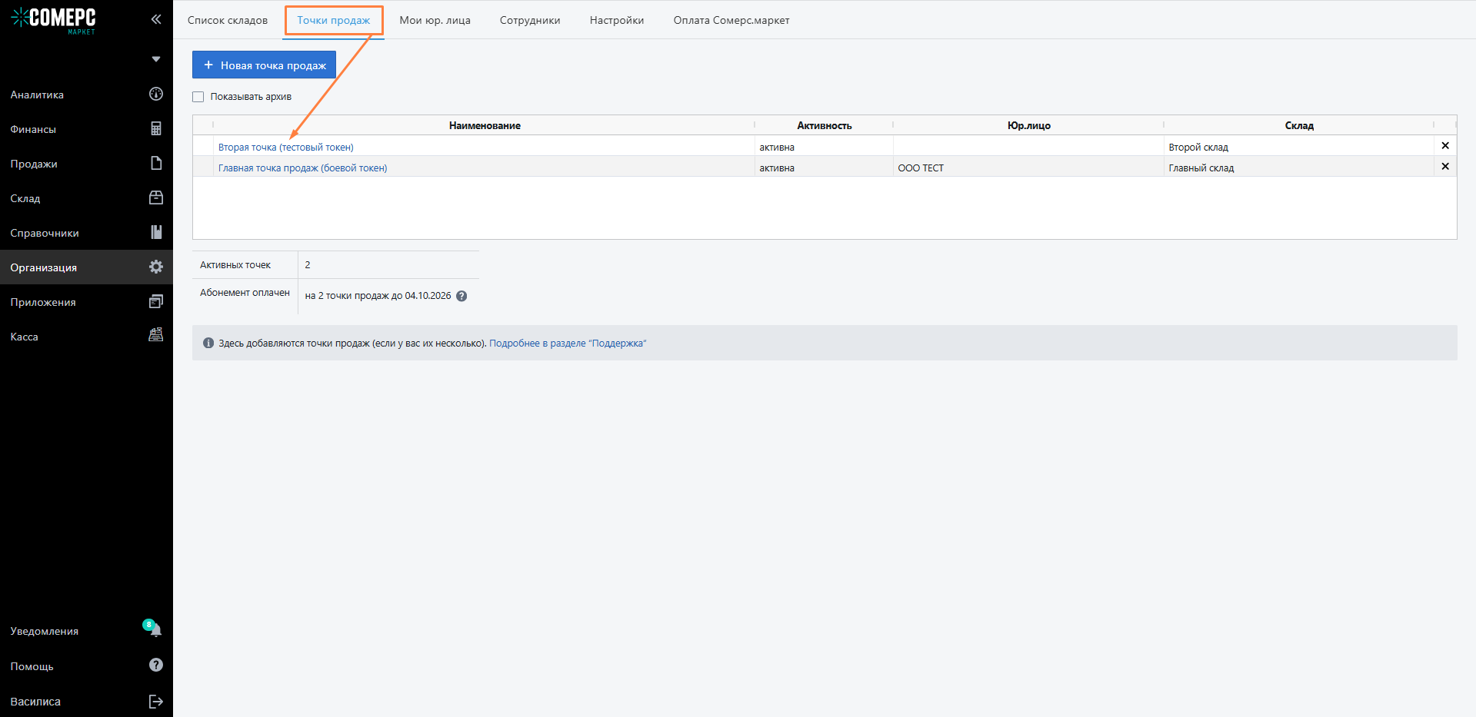Expand the dropdown arrow under the logo
This screenshot has width=1476, height=717.
click(x=156, y=59)
